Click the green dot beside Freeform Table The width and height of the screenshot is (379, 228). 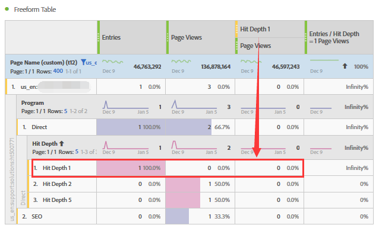click(x=7, y=9)
